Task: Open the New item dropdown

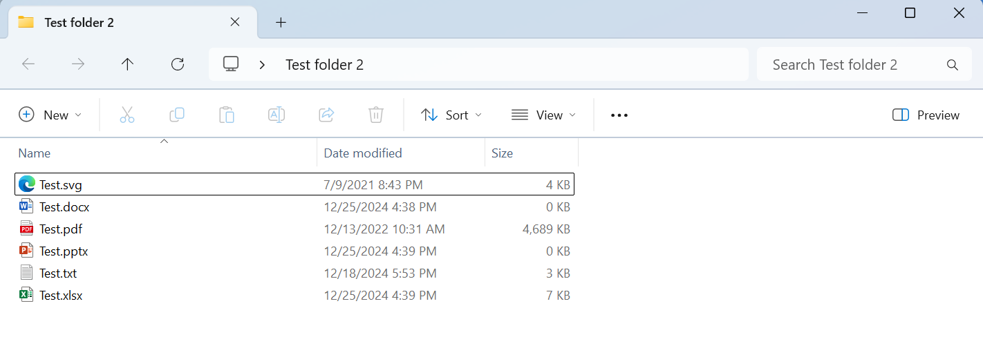Action: pos(50,115)
